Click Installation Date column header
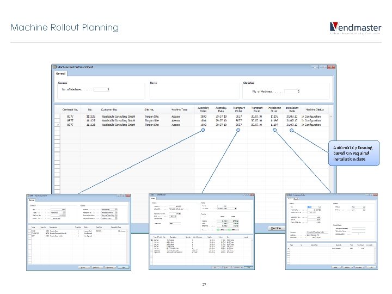This screenshot has height=294, width=392. (x=292, y=109)
